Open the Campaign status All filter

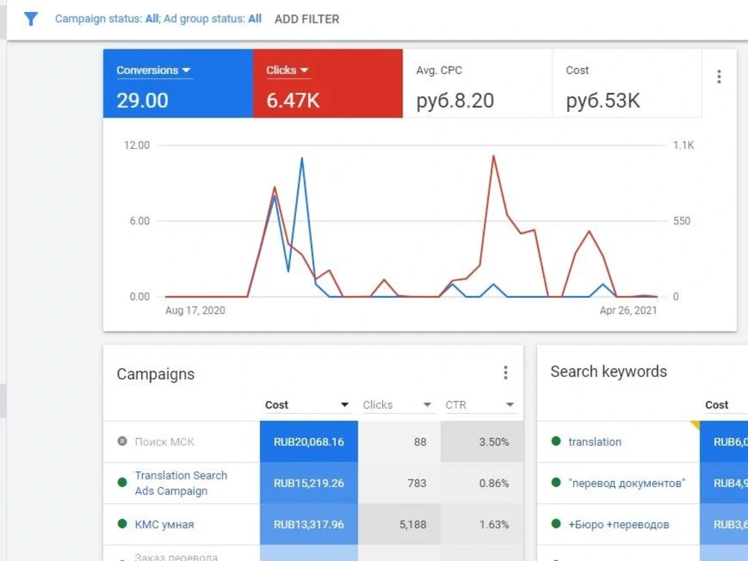coord(107,19)
